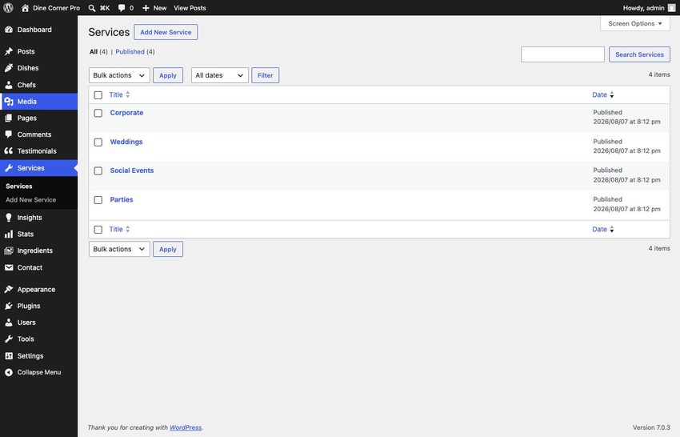Click the Version 7.0.3 footer text

(x=651, y=427)
